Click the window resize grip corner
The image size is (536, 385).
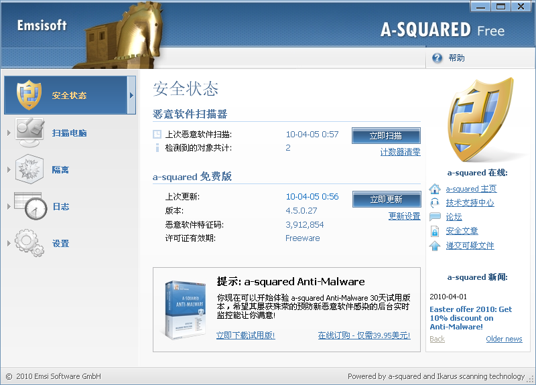[531, 380]
